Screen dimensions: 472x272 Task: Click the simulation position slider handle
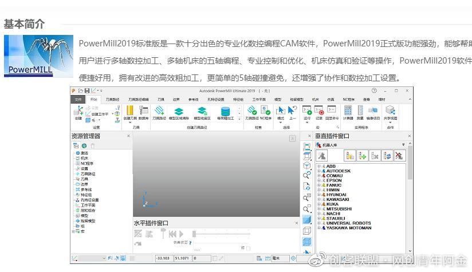(x=194, y=234)
